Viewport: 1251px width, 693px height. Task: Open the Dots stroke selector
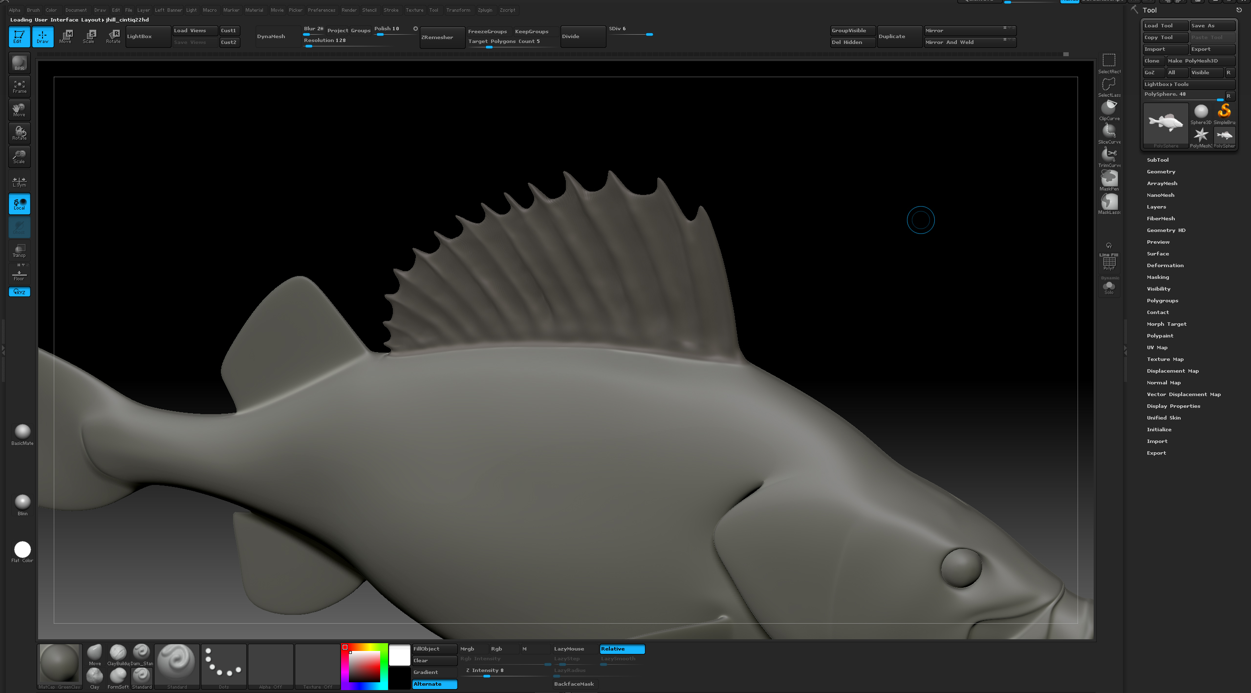point(224,666)
